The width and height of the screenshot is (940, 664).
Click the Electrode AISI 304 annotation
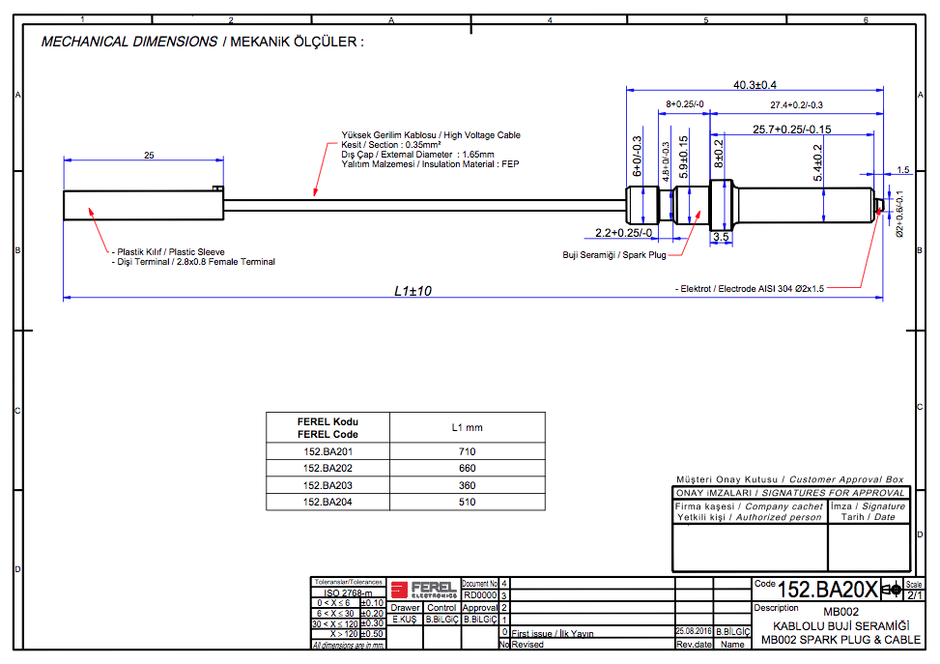click(753, 288)
